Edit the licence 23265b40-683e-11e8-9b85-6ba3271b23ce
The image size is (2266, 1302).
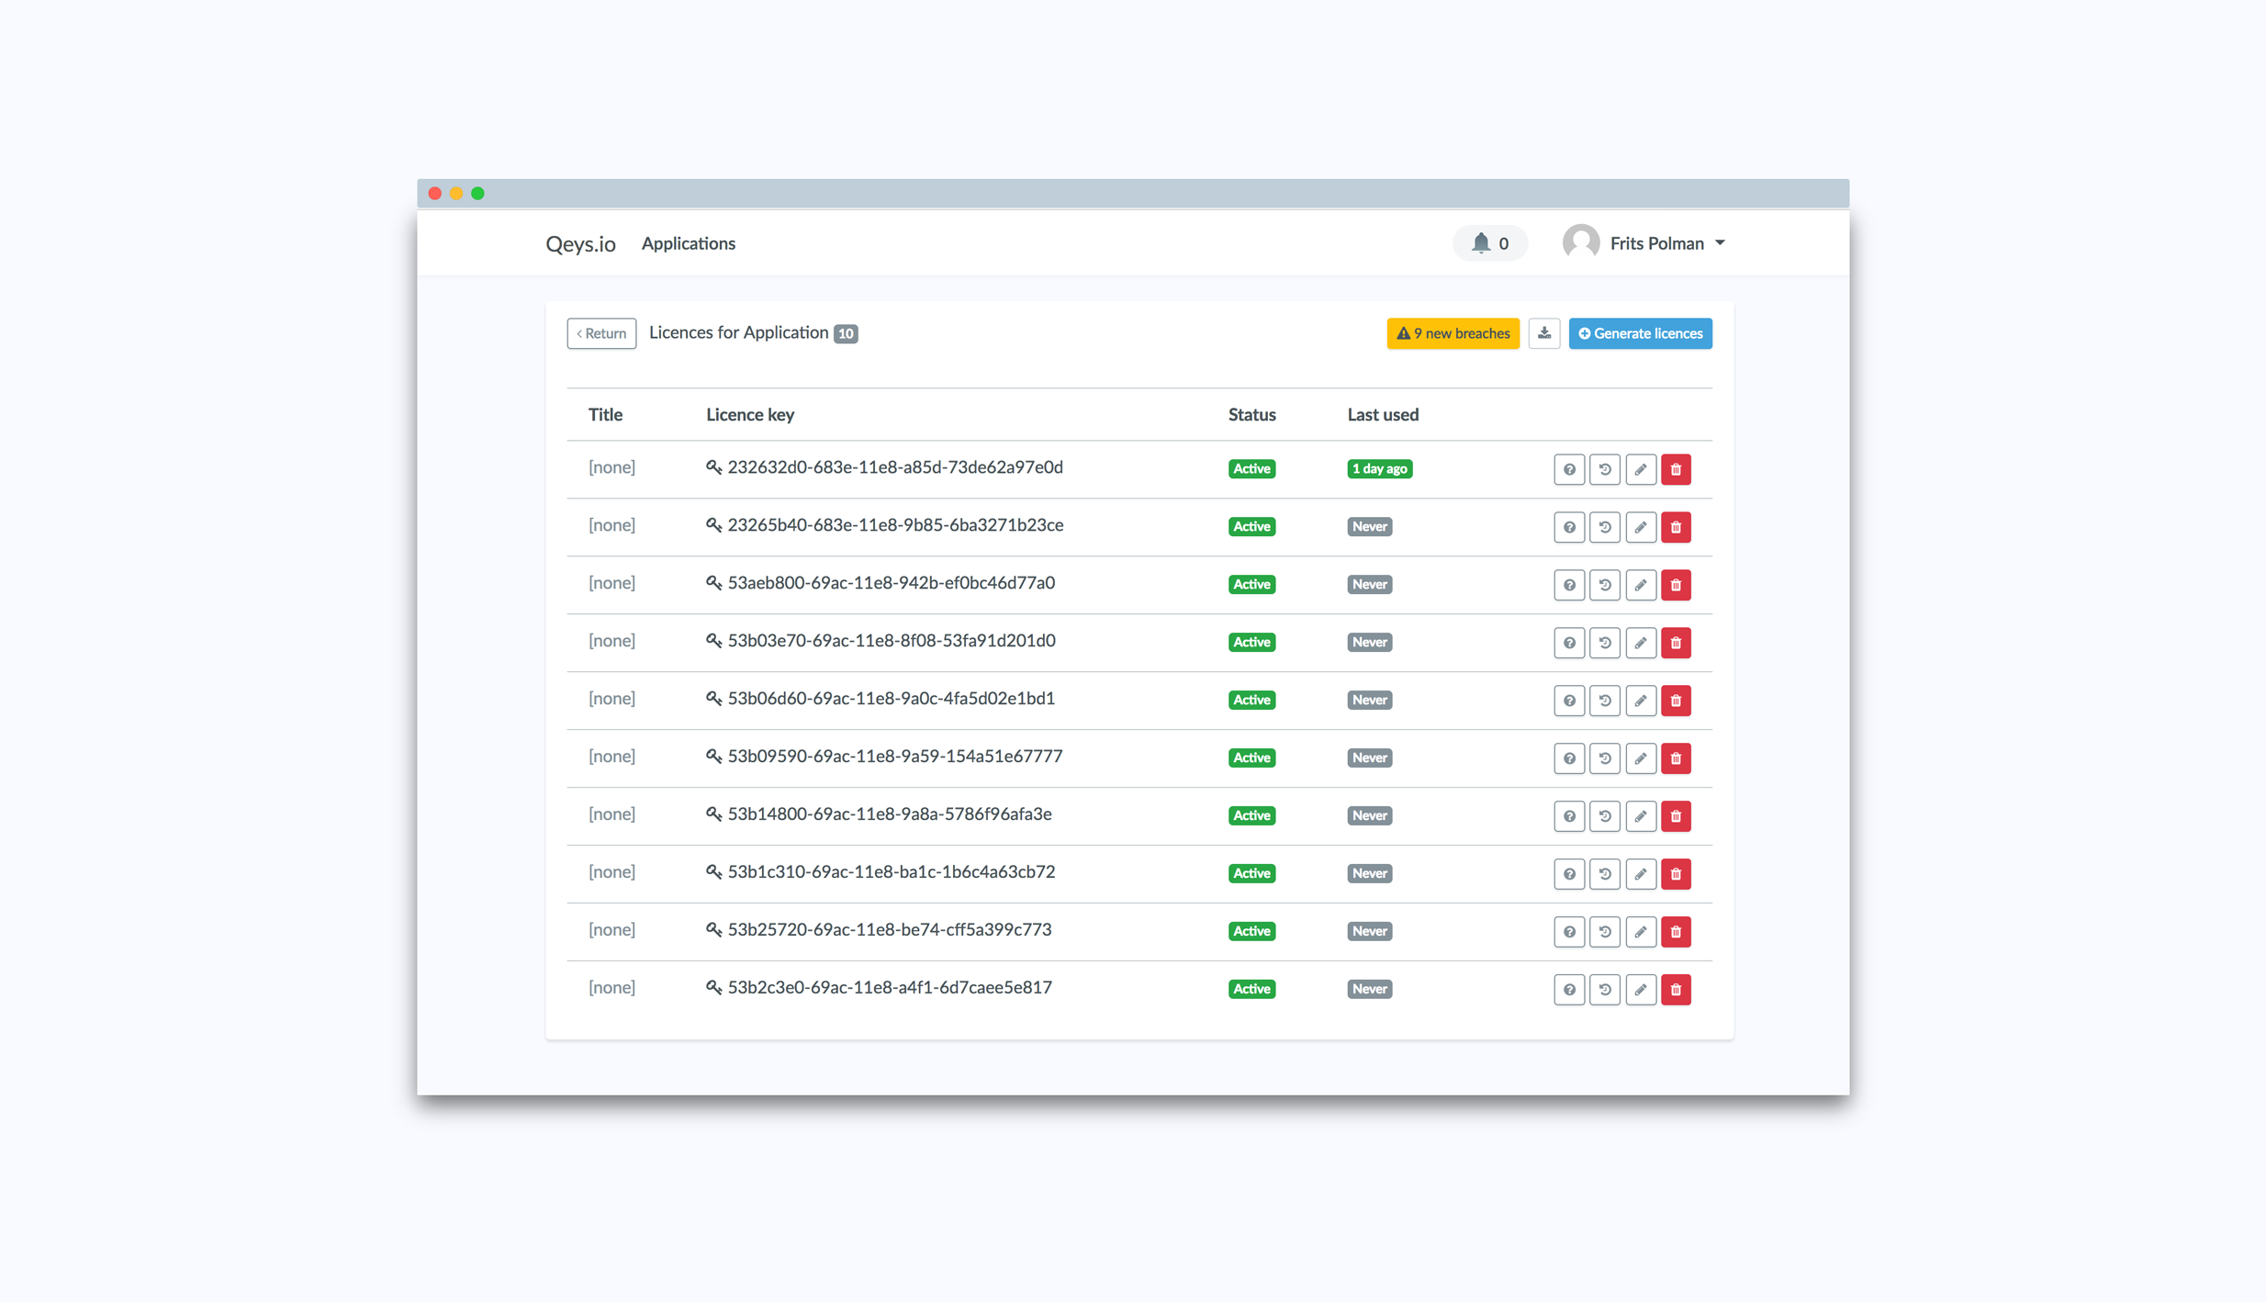click(1640, 527)
